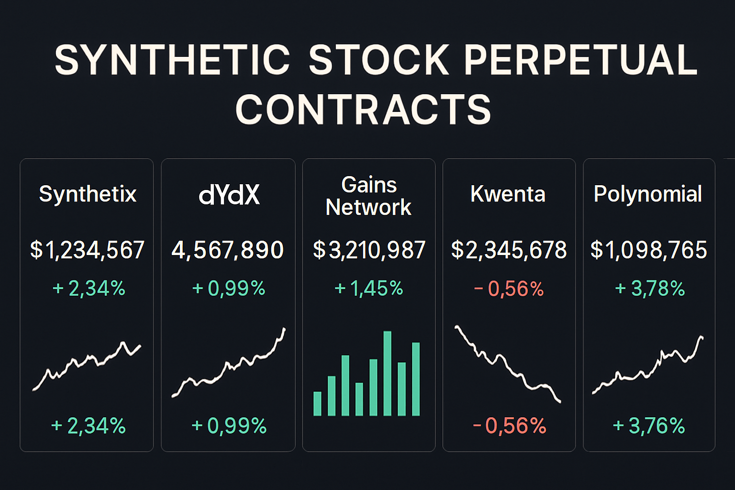This screenshot has width=735, height=490.
Task: Open the Synthetix line chart
Action: (87, 366)
